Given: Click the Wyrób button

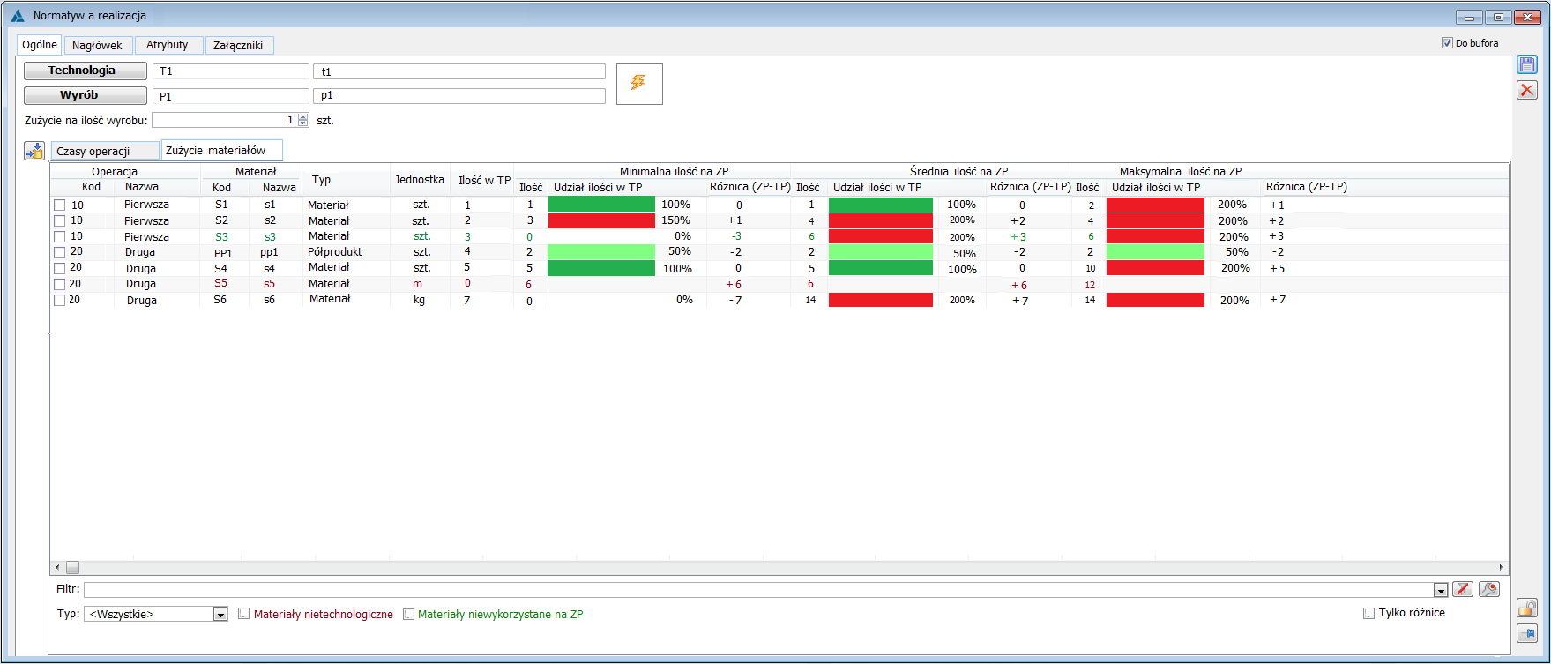Looking at the screenshot, I should (x=85, y=95).
